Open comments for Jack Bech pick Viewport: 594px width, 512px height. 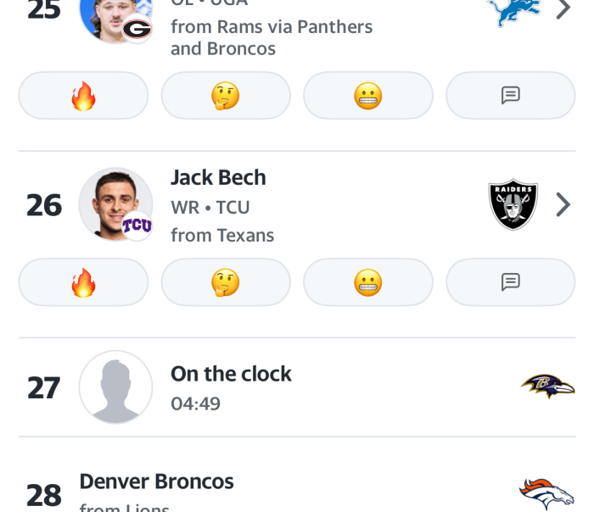pos(510,282)
